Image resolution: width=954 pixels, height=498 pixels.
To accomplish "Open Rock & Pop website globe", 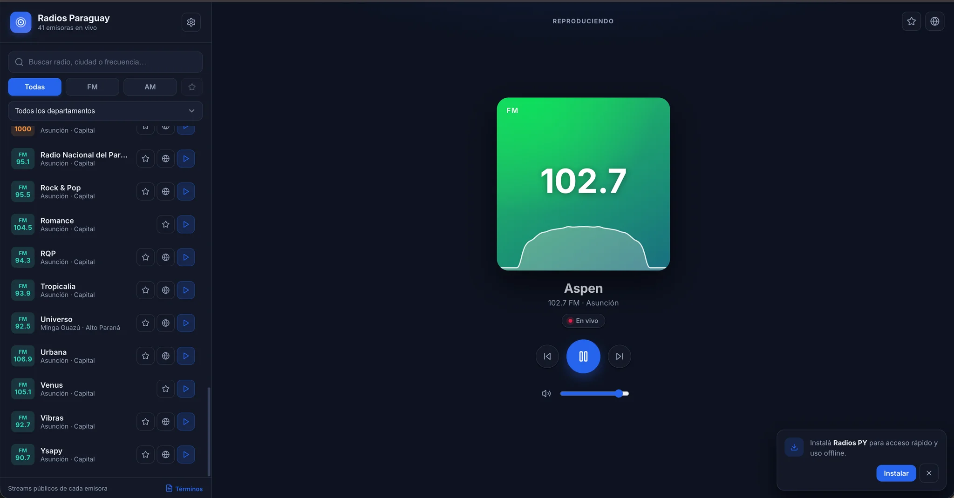I will (x=165, y=191).
